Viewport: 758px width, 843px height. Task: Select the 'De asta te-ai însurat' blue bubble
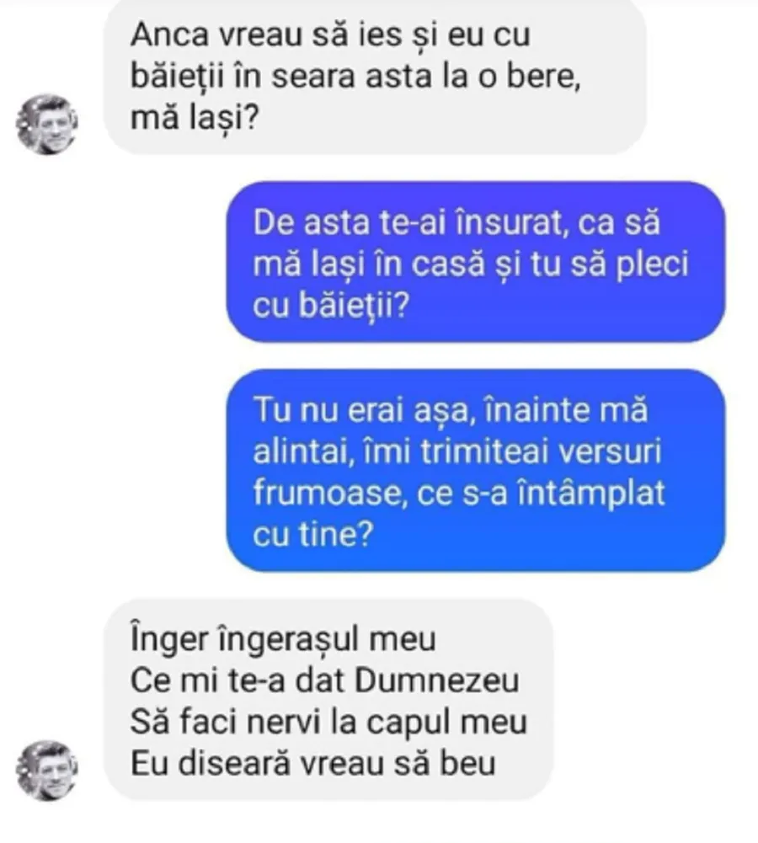[475, 262]
